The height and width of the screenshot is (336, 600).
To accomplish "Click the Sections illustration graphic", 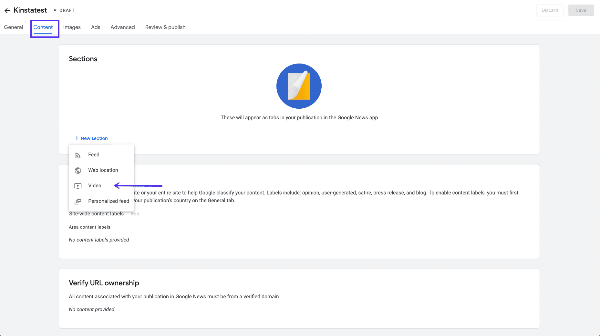I will click(x=299, y=86).
